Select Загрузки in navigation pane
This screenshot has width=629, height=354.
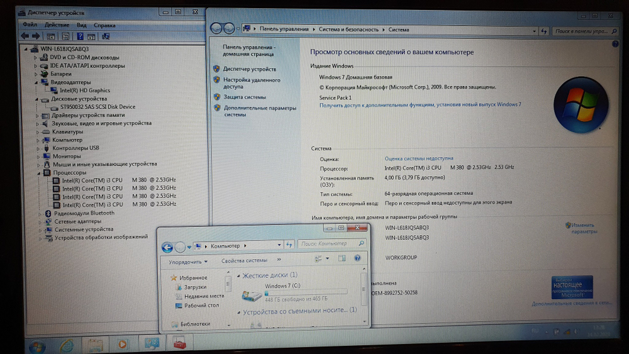(195, 287)
